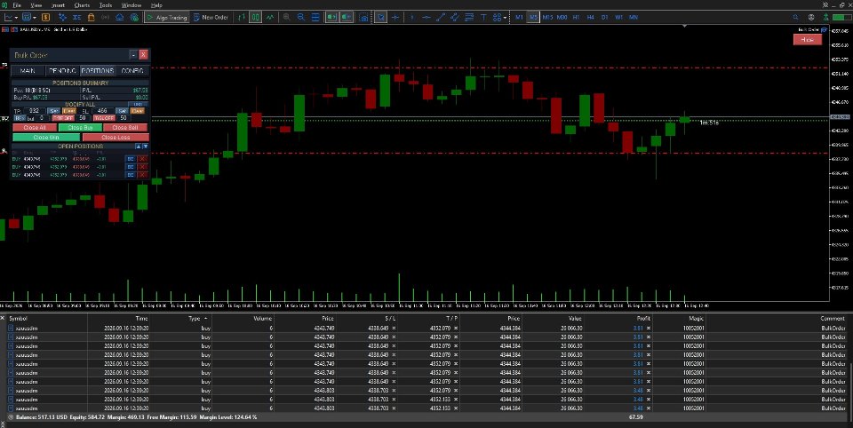Click the globe with lock icon
Screen dimensions: 853x428
[134, 18]
